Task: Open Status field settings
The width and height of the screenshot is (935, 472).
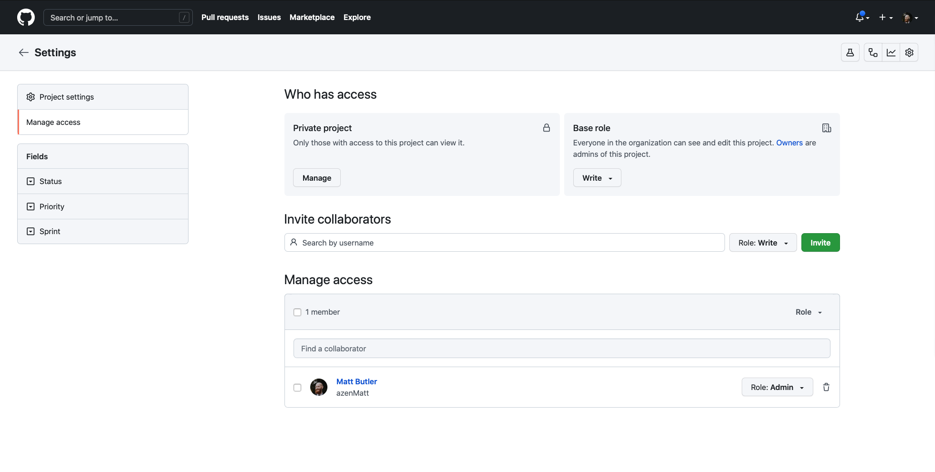Action: 103,181
